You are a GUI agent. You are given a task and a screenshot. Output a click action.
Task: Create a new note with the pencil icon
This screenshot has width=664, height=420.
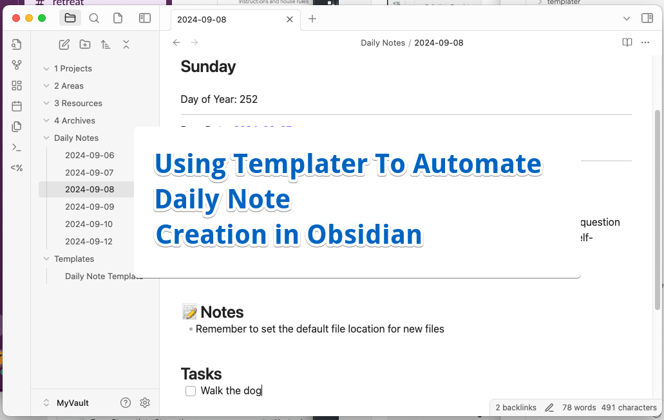pos(64,44)
